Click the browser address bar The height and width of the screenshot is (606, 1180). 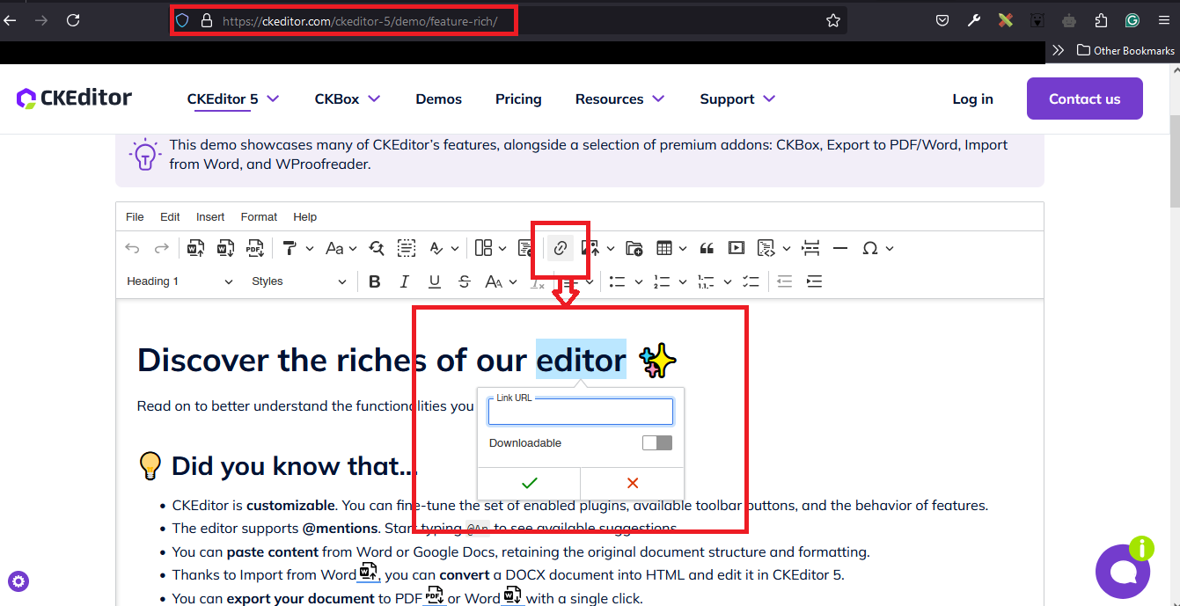(510, 20)
